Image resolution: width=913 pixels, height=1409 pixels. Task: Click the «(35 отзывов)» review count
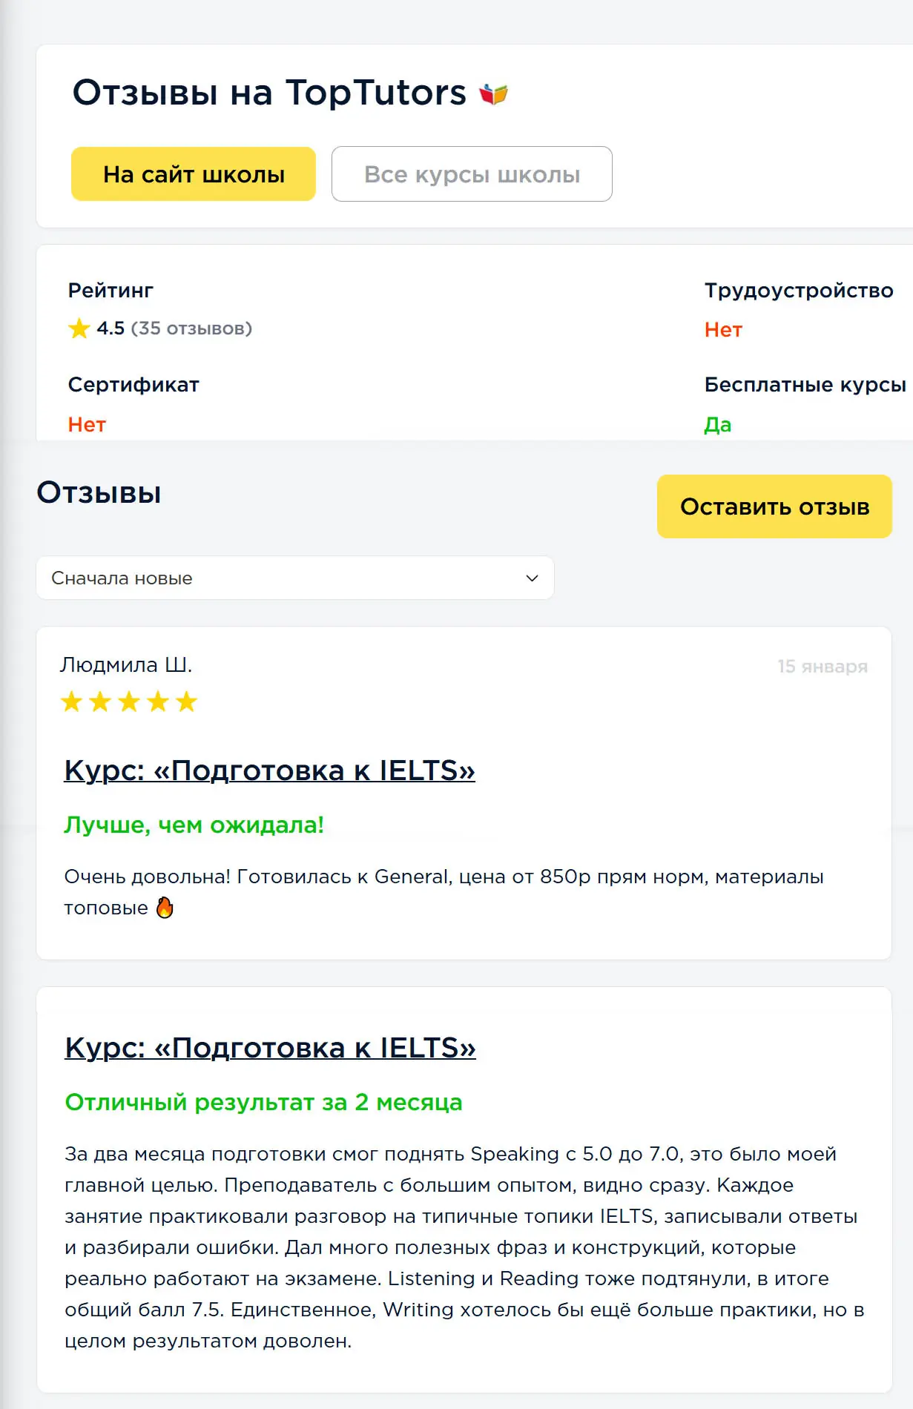pos(191,329)
